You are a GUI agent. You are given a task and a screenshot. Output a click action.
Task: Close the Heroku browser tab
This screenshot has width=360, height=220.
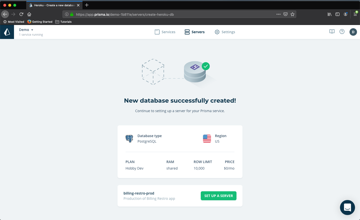[78, 5]
